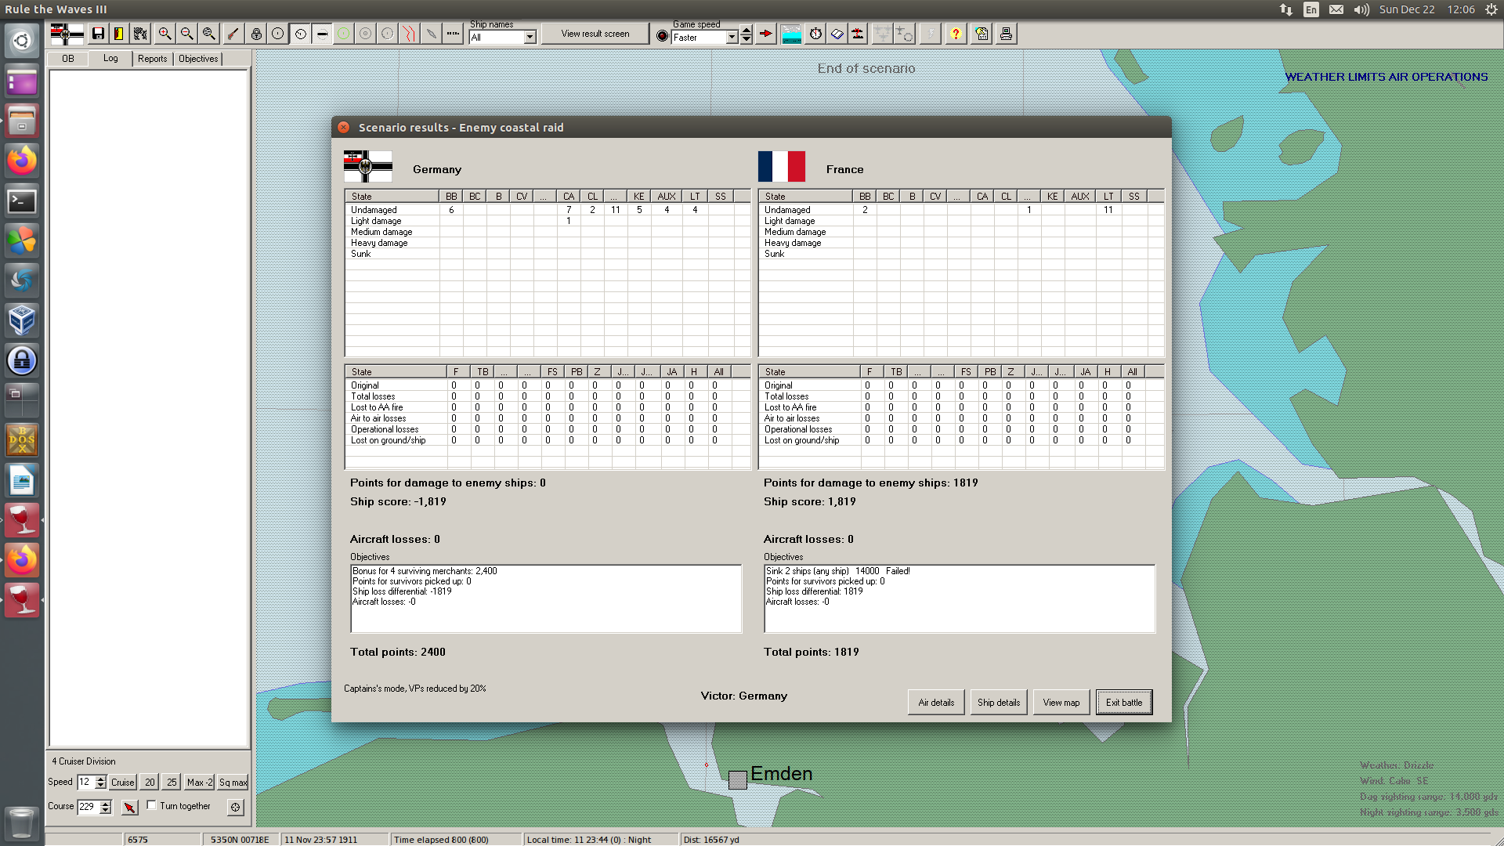1504x846 pixels.
Task: Decrease game speed with down arrow
Action: (747, 40)
